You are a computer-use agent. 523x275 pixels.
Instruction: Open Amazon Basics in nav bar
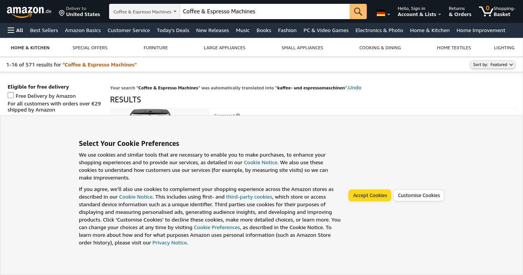coord(83,30)
